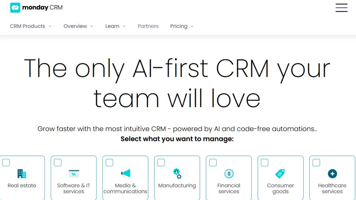Check the Media & communications checkbox
The image size is (356, 200).
(x=109, y=163)
